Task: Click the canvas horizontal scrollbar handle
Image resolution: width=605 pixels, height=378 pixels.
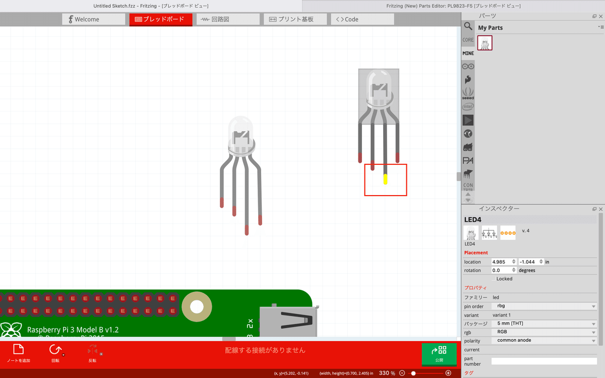Action: pos(228,339)
